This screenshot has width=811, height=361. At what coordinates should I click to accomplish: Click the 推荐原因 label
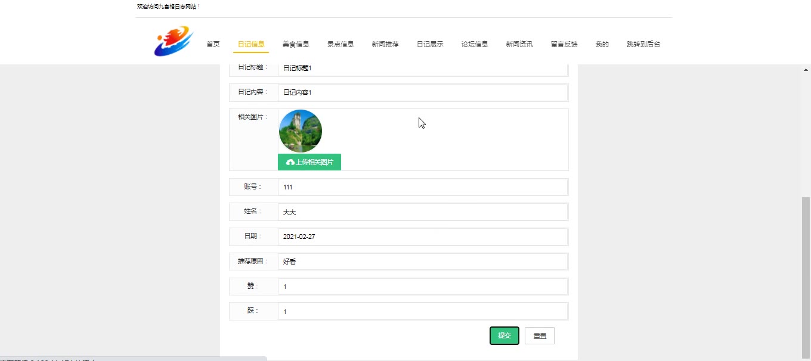253,262
